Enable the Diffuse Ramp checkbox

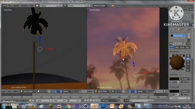pyautogui.click(x=182, y=82)
